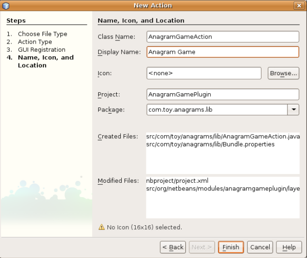Open the Package dropdown arrow
This screenshot has width=307, height=258.
(293, 110)
